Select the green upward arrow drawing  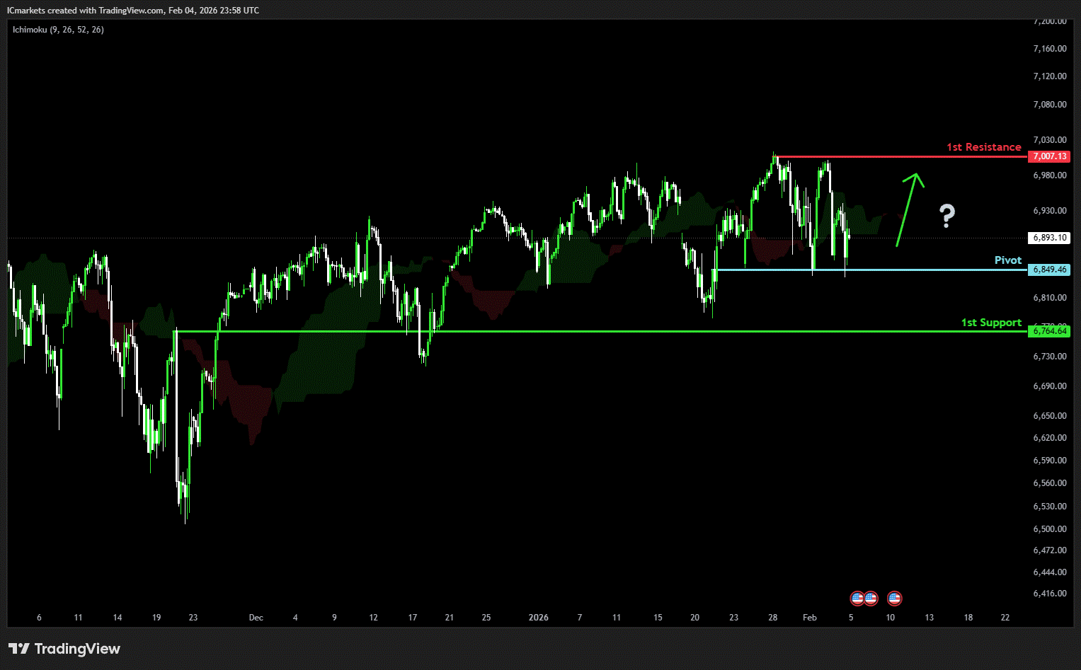(908, 209)
